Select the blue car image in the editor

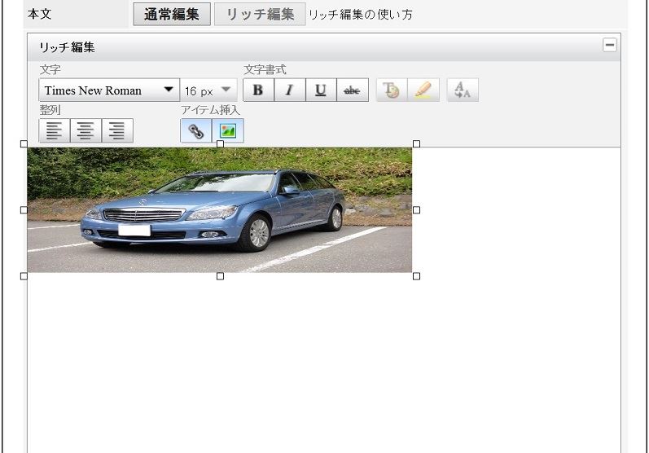pyautogui.click(x=220, y=210)
